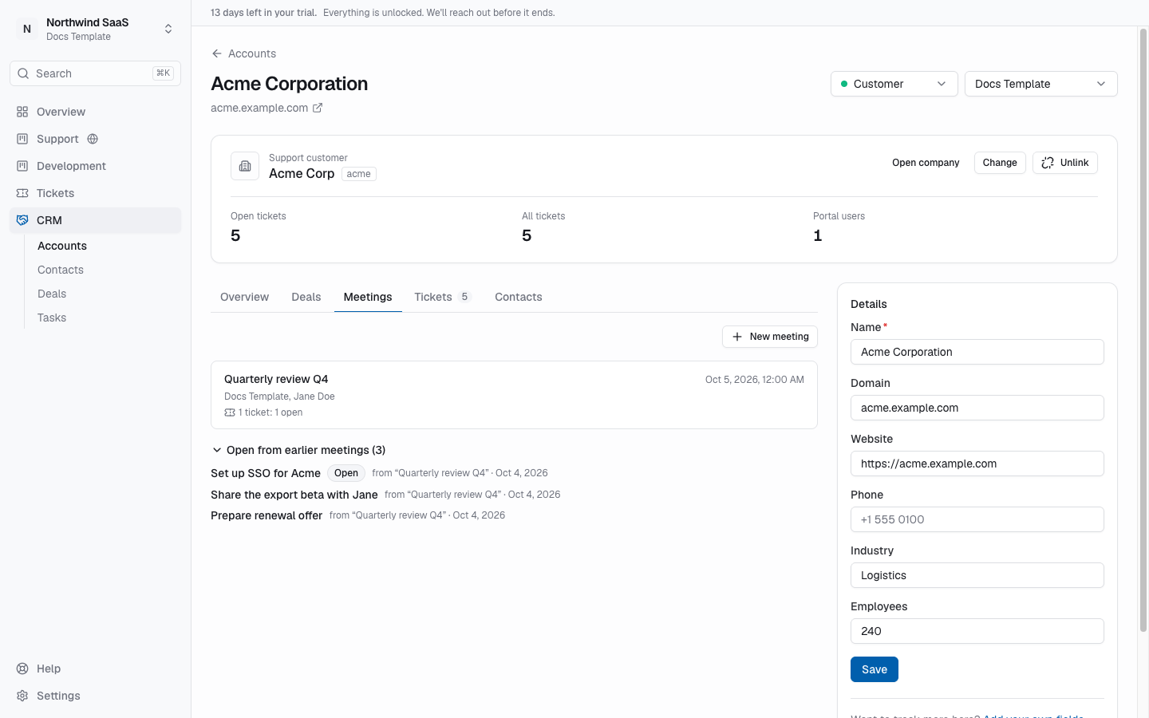
Task: Click the Website input field
Action: coord(977,464)
